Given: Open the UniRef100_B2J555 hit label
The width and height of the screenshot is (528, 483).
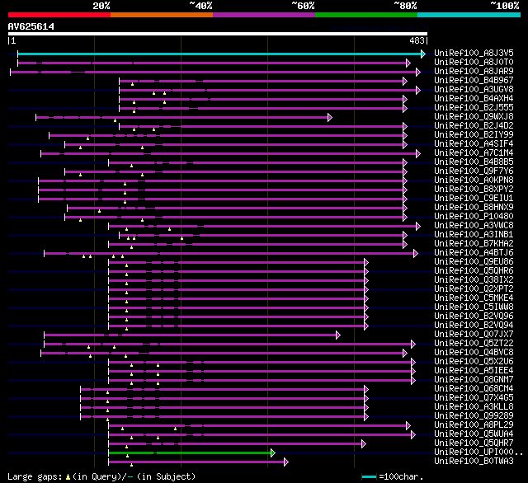Looking at the screenshot, I should pos(474,108).
